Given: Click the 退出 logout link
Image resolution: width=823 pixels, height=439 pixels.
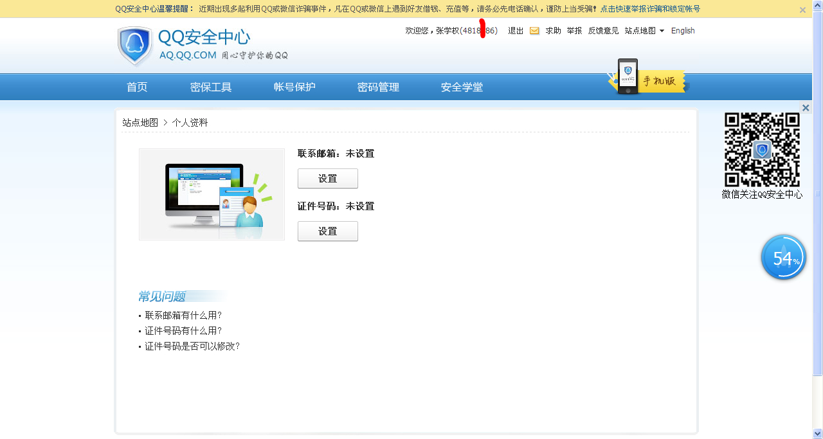Looking at the screenshot, I should [516, 31].
